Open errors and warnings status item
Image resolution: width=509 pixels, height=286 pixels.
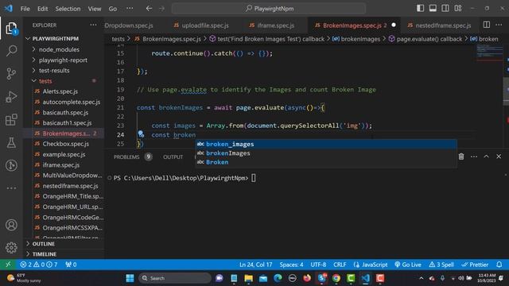[x=39, y=265]
